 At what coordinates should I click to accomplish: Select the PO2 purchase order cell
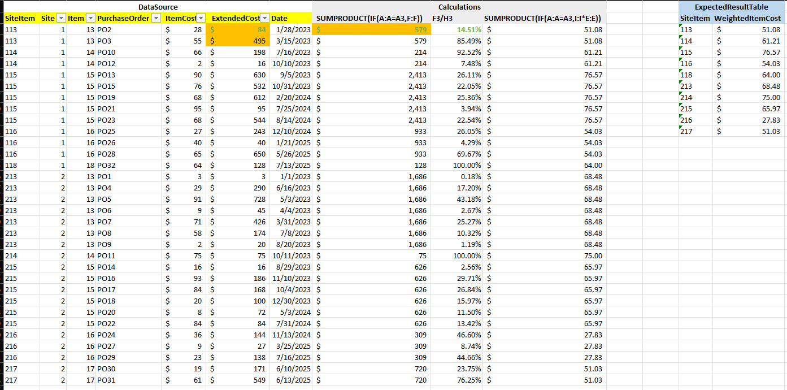coord(128,29)
